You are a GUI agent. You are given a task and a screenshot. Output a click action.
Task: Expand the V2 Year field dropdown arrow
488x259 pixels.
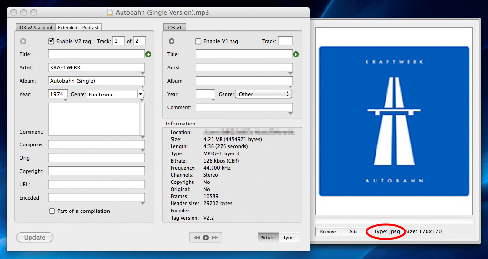click(65, 100)
